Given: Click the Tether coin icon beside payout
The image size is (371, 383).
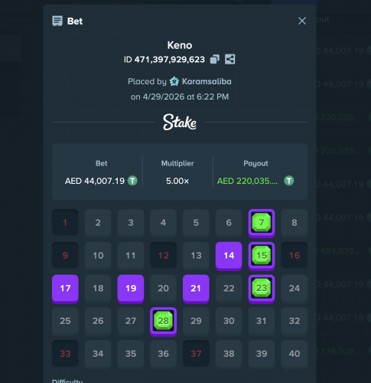Looking at the screenshot, I should [289, 181].
